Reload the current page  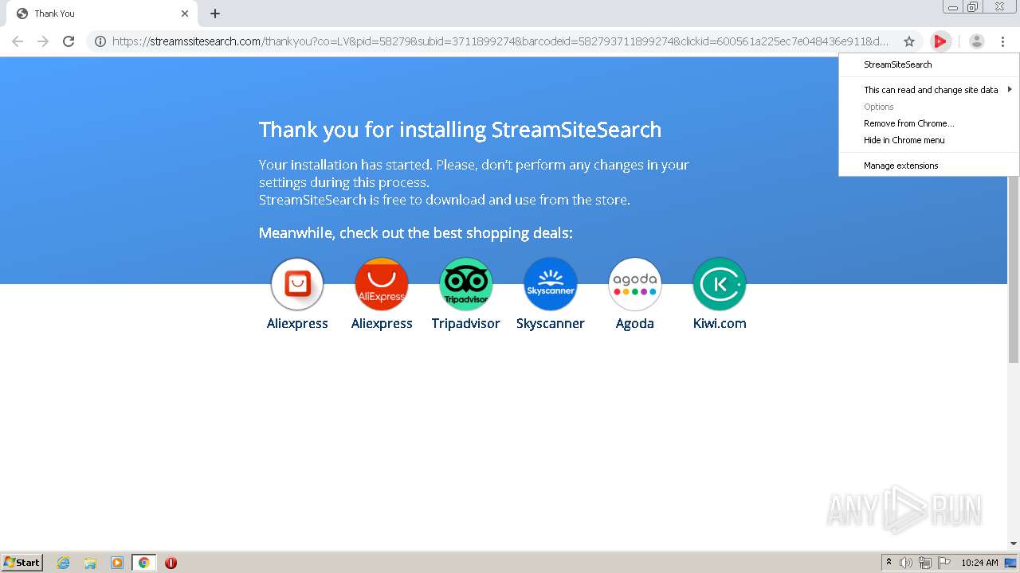(69, 41)
